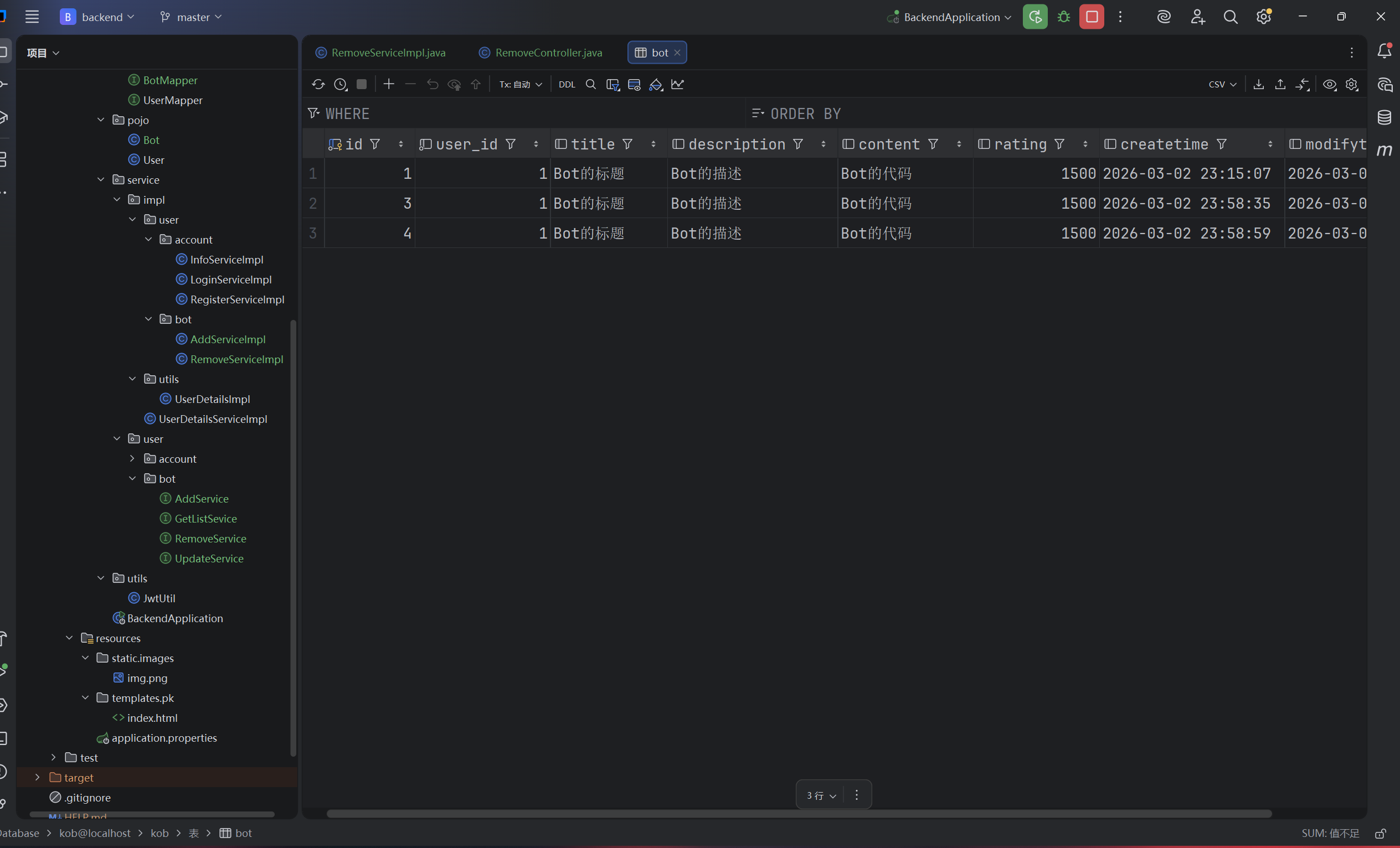This screenshot has height=848, width=1400.
Task: Open the DDL view button
Action: 567,85
